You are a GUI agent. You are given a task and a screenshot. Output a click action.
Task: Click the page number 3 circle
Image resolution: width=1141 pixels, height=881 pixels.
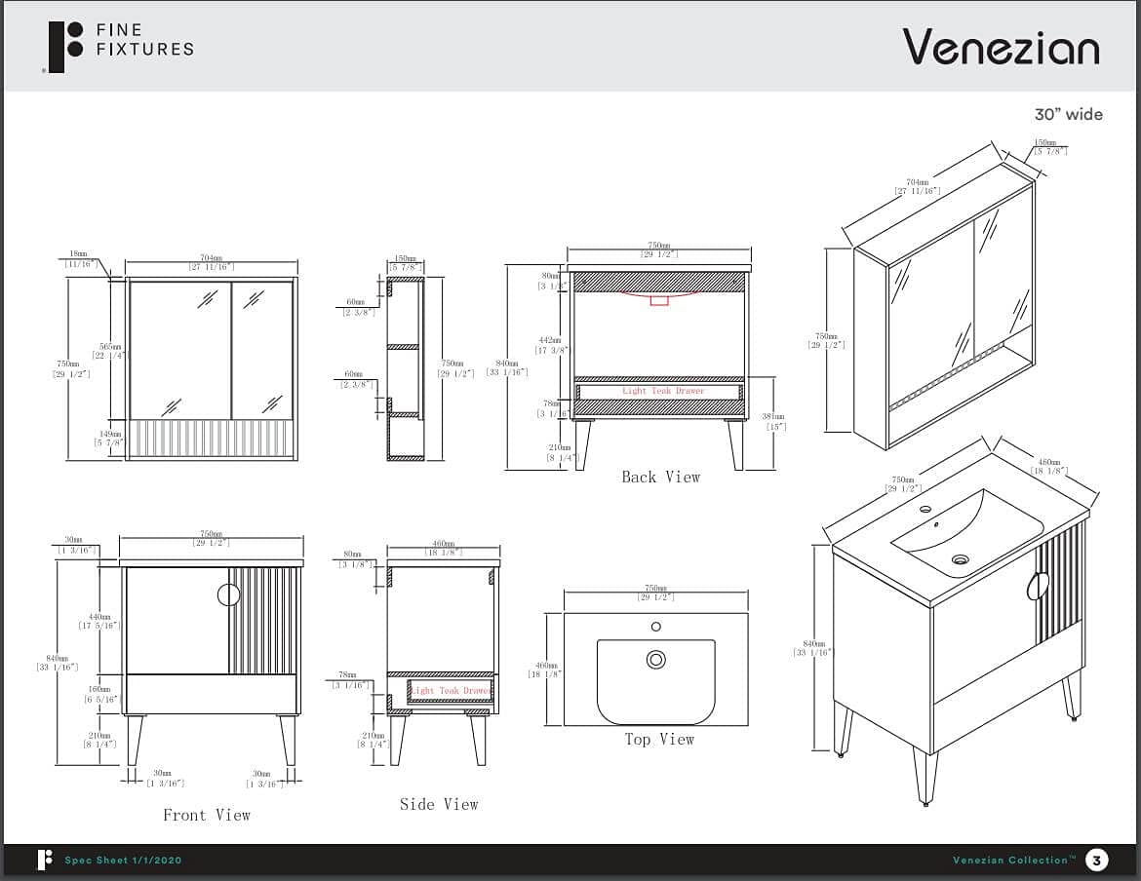tap(1096, 861)
